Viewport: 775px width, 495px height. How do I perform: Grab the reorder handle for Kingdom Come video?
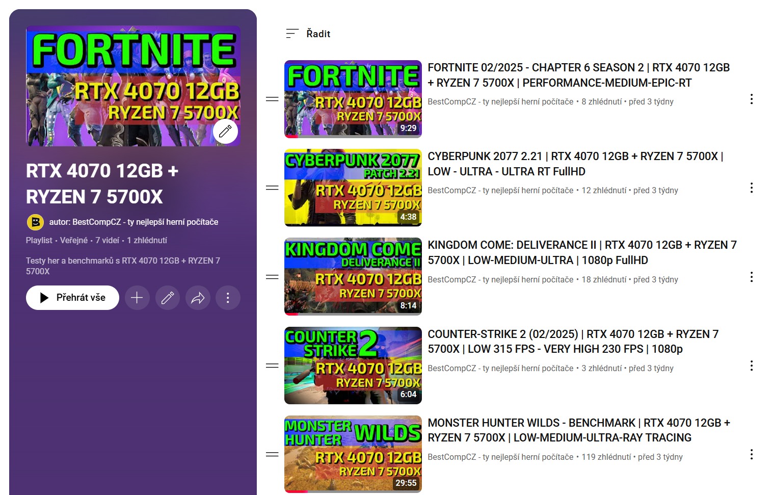[x=272, y=277]
